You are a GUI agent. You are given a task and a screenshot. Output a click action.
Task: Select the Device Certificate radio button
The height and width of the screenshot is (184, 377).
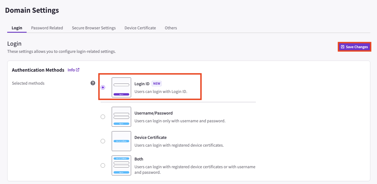103,141
